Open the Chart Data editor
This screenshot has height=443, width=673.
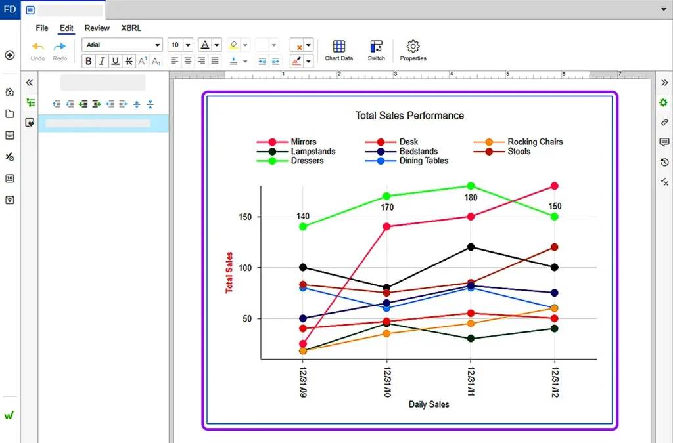click(x=338, y=51)
